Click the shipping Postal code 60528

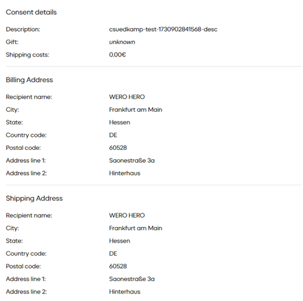[x=118, y=266]
